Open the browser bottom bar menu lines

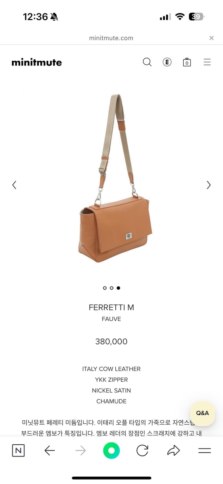204,450
